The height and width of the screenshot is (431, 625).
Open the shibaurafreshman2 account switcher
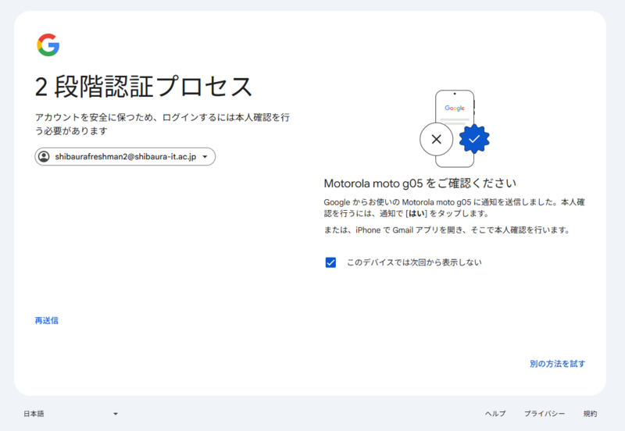[125, 157]
